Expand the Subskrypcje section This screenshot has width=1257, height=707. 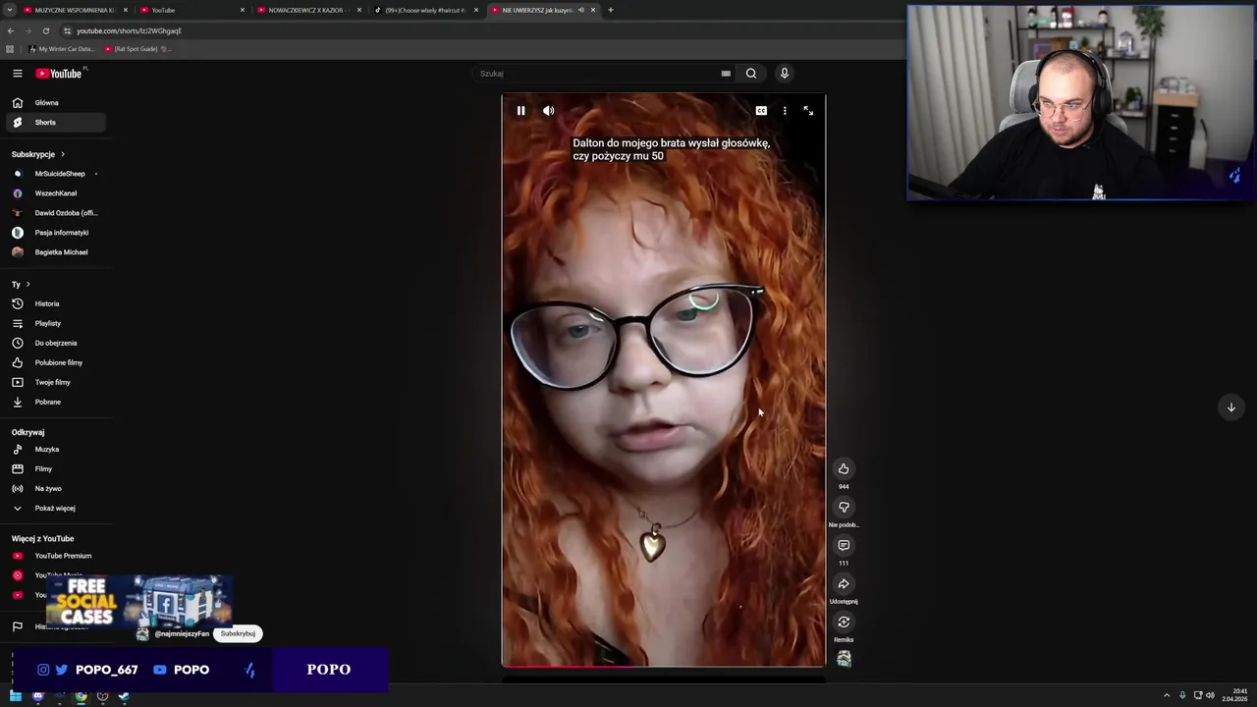pos(37,154)
